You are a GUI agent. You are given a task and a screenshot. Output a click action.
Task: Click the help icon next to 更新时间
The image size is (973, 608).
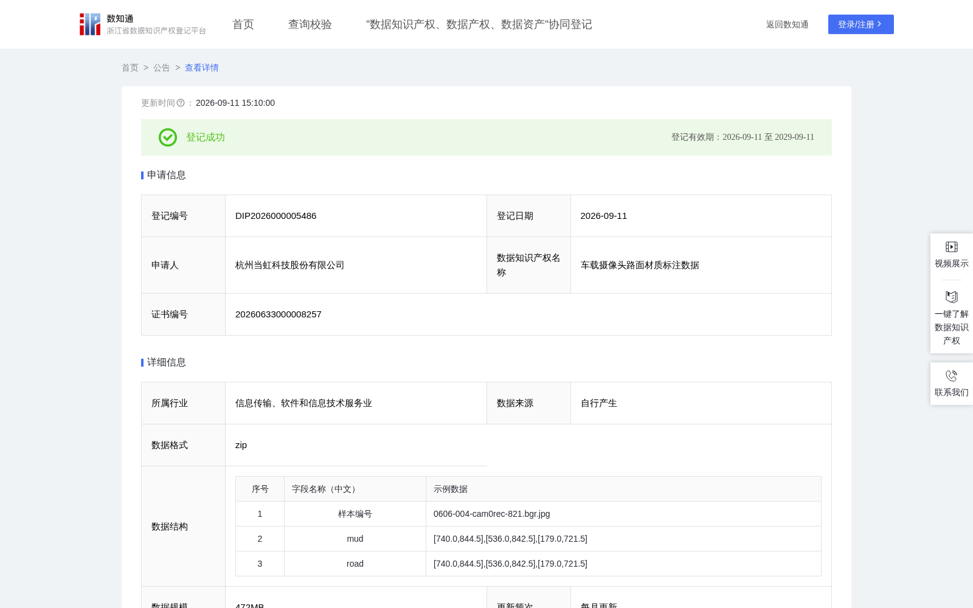coord(181,103)
